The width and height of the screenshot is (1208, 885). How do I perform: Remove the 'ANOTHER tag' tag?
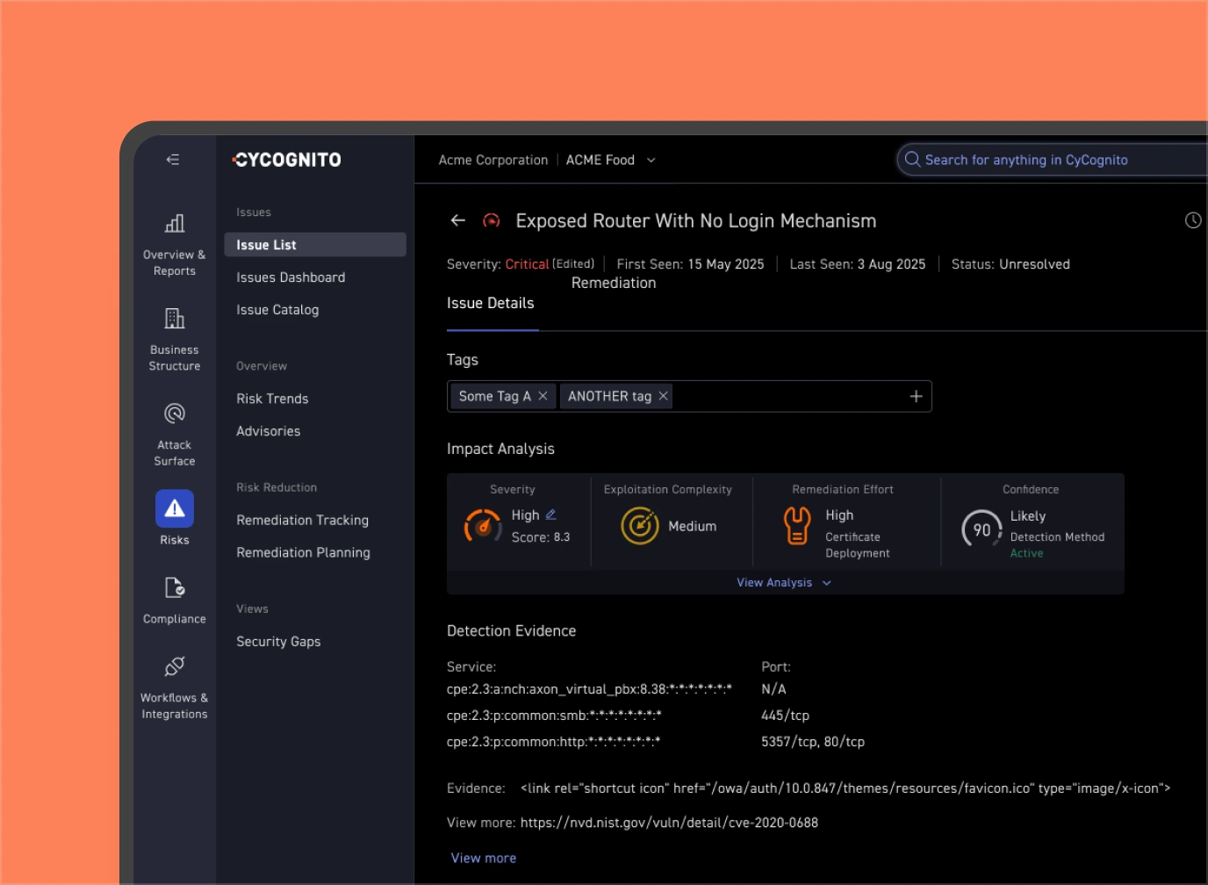click(x=664, y=396)
